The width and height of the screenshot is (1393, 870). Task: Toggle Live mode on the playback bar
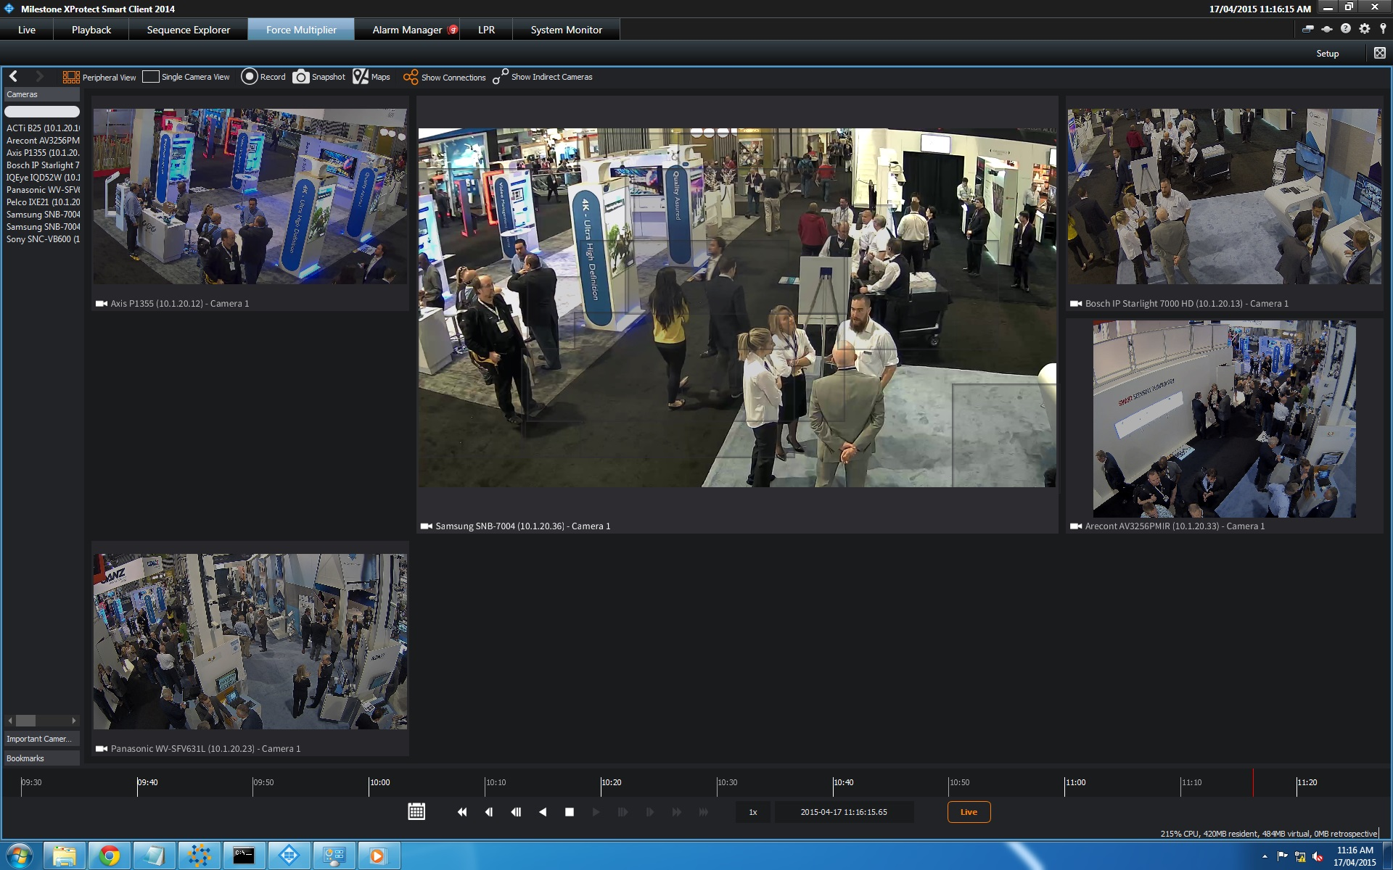pyautogui.click(x=969, y=812)
